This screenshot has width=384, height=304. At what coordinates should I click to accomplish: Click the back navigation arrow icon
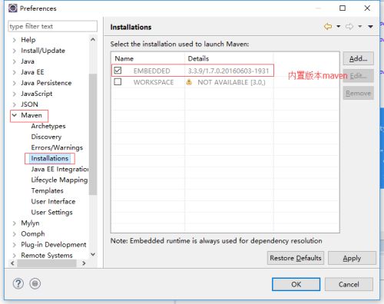pyautogui.click(x=328, y=26)
